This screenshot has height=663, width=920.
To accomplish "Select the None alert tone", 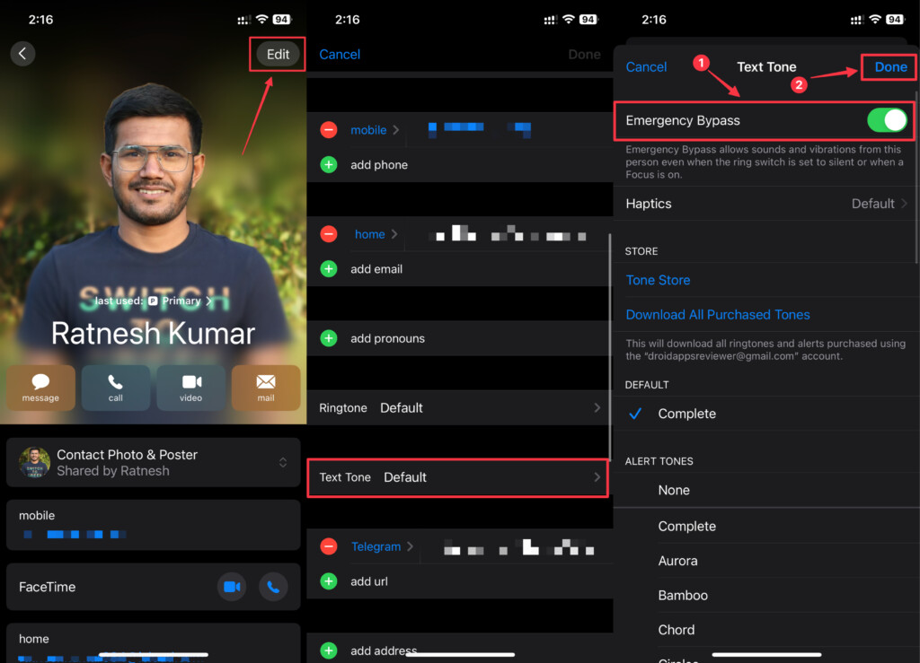I will pyautogui.click(x=674, y=490).
